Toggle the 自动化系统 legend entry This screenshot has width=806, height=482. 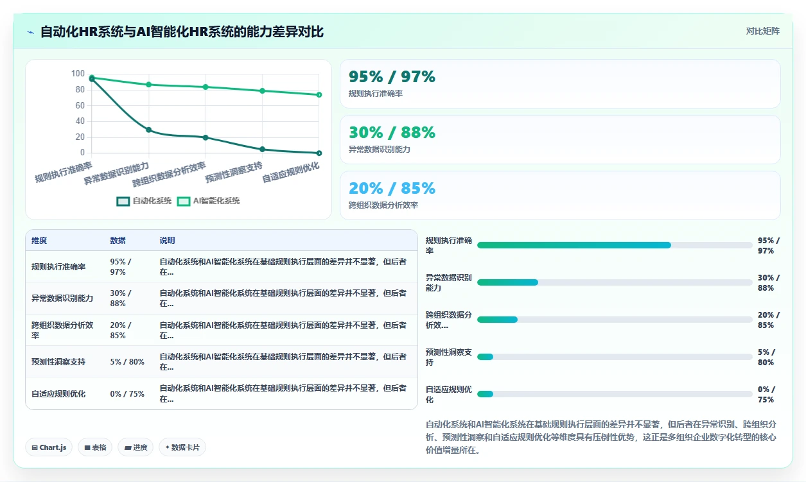(x=145, y=201)
